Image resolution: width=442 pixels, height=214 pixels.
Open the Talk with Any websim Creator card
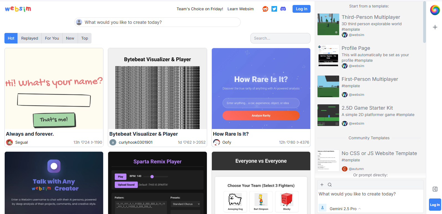coord(54,183)
